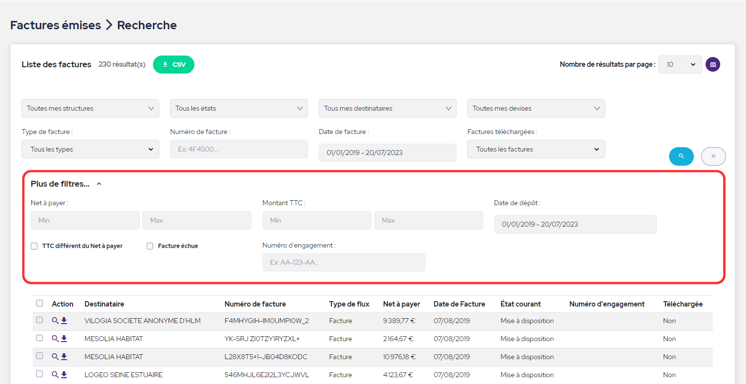Click the Net à payer Min field
746x384 pixels.
click(85, 220)
